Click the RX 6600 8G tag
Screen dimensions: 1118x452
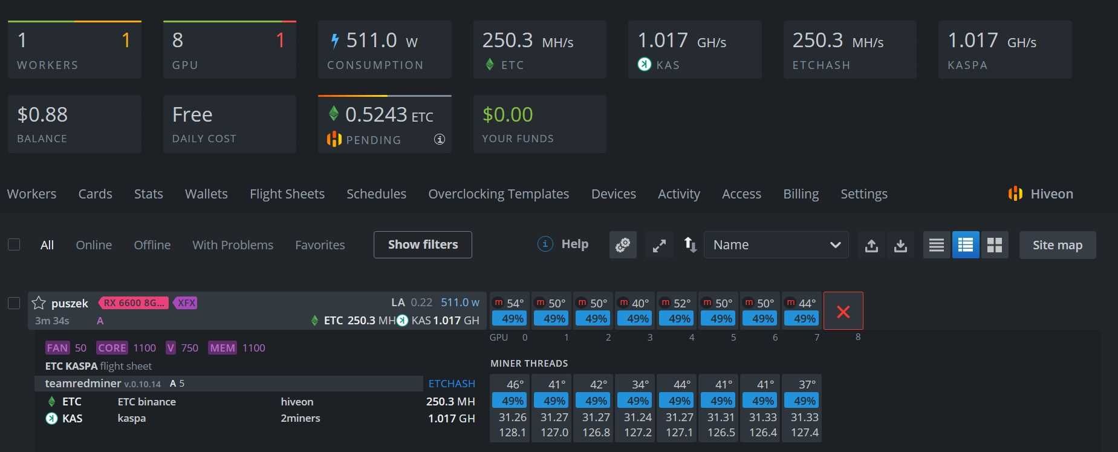134,303
